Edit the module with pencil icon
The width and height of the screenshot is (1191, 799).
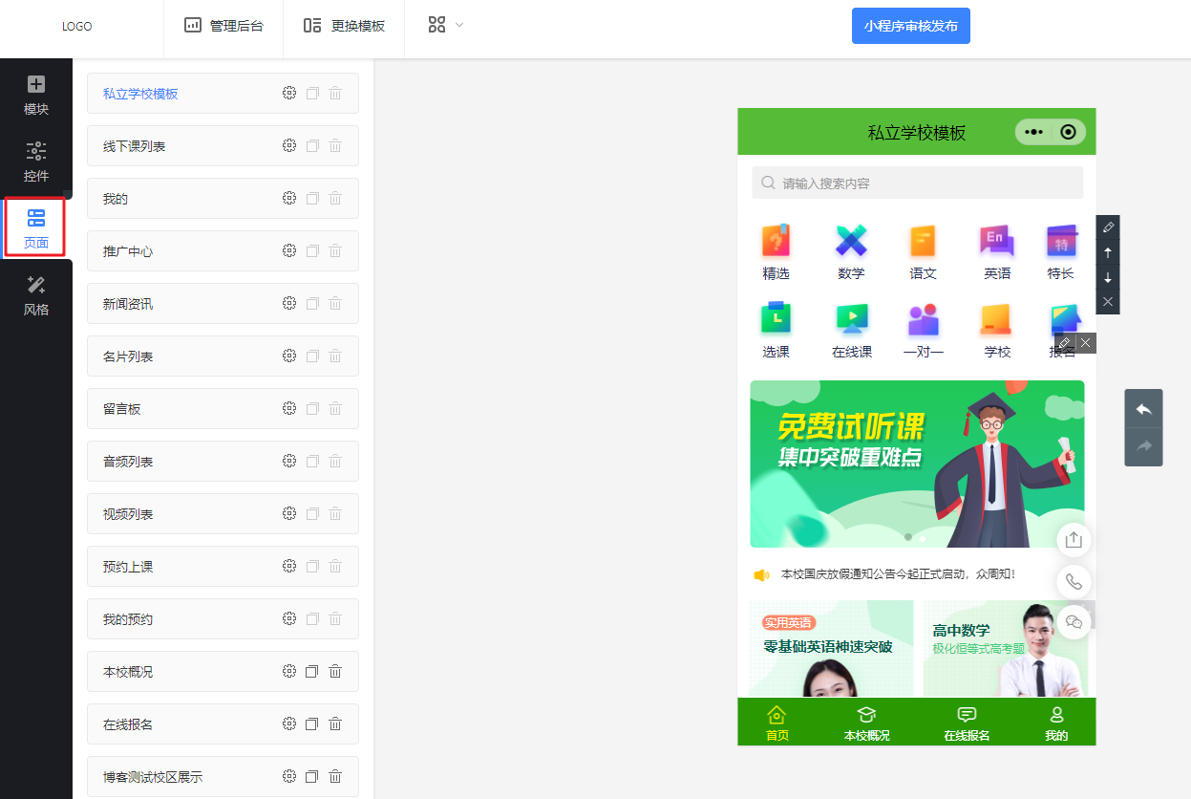1108,227
